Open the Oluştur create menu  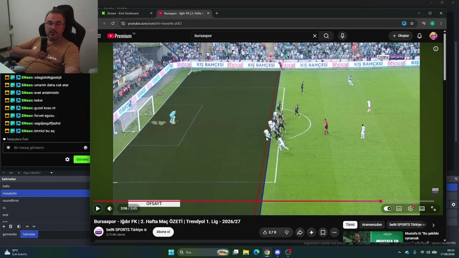pyautogui.click(x=401, y=36)
